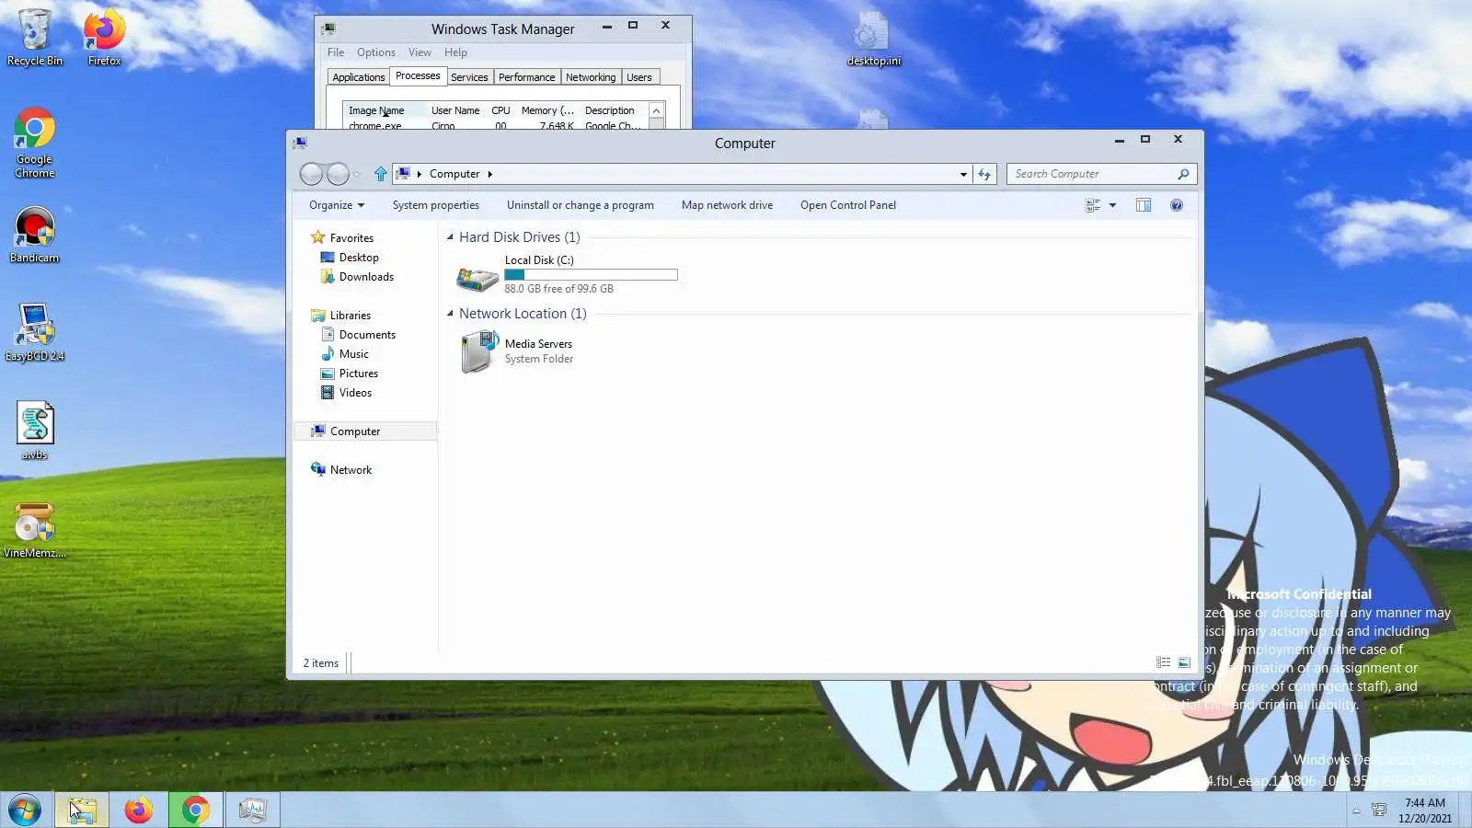Select Network in navigation pane
This screenshot has height=828, width=1472.
point(351,470)
